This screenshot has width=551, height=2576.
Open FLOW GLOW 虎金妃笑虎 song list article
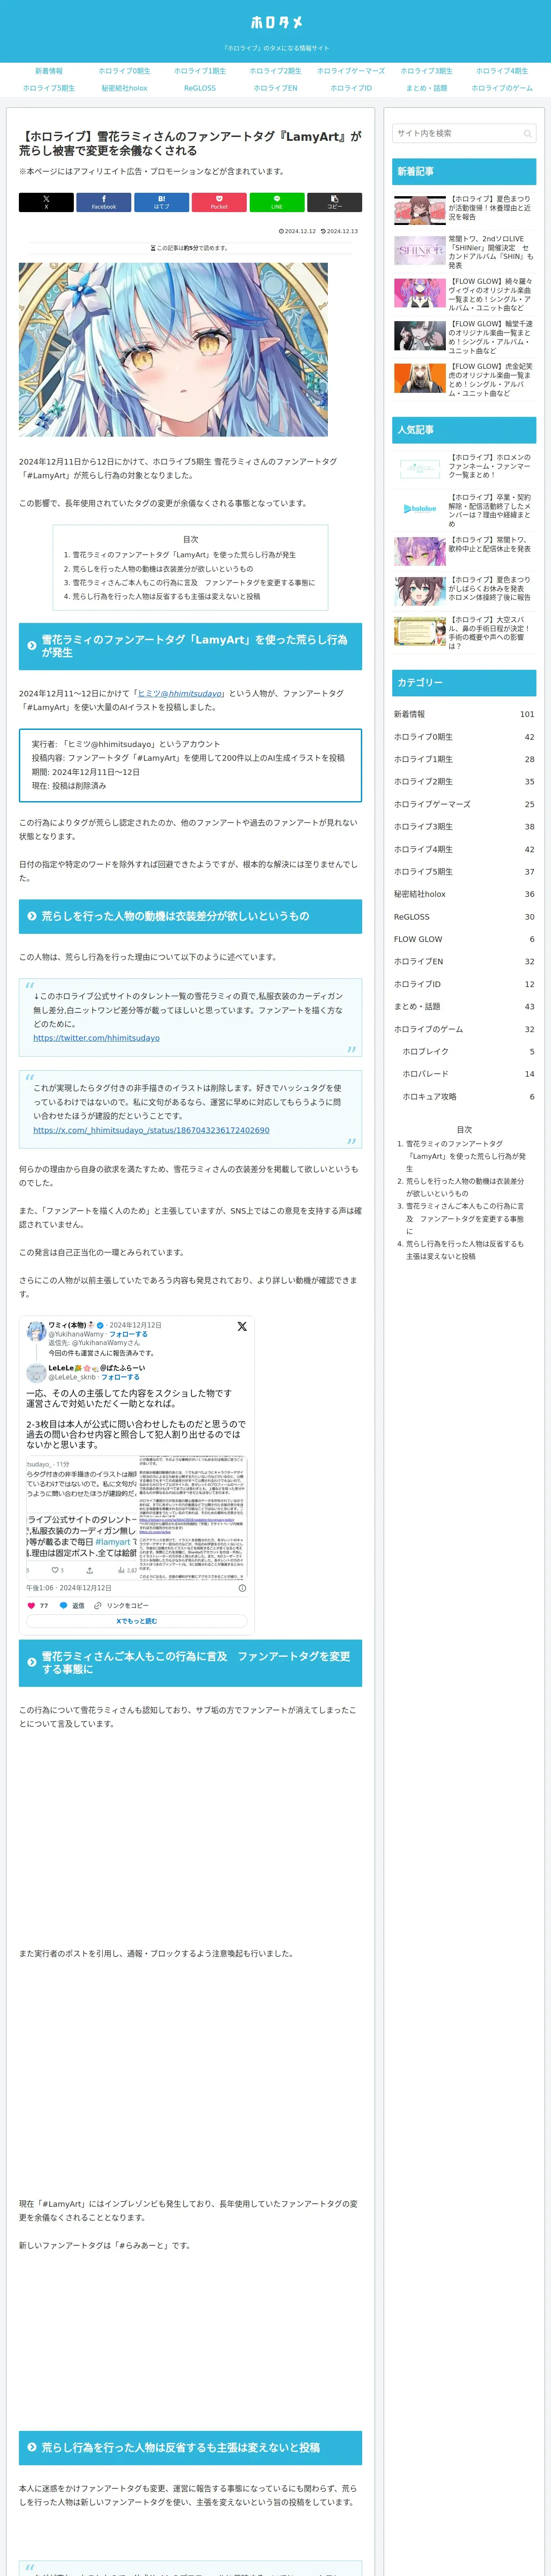point(464,379)
